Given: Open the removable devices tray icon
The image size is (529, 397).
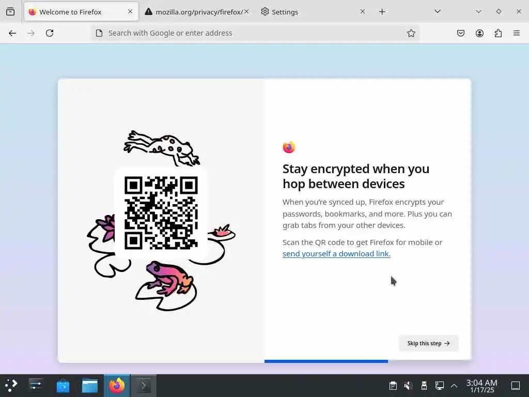Looking at the screenshot, I should point(424,386).
